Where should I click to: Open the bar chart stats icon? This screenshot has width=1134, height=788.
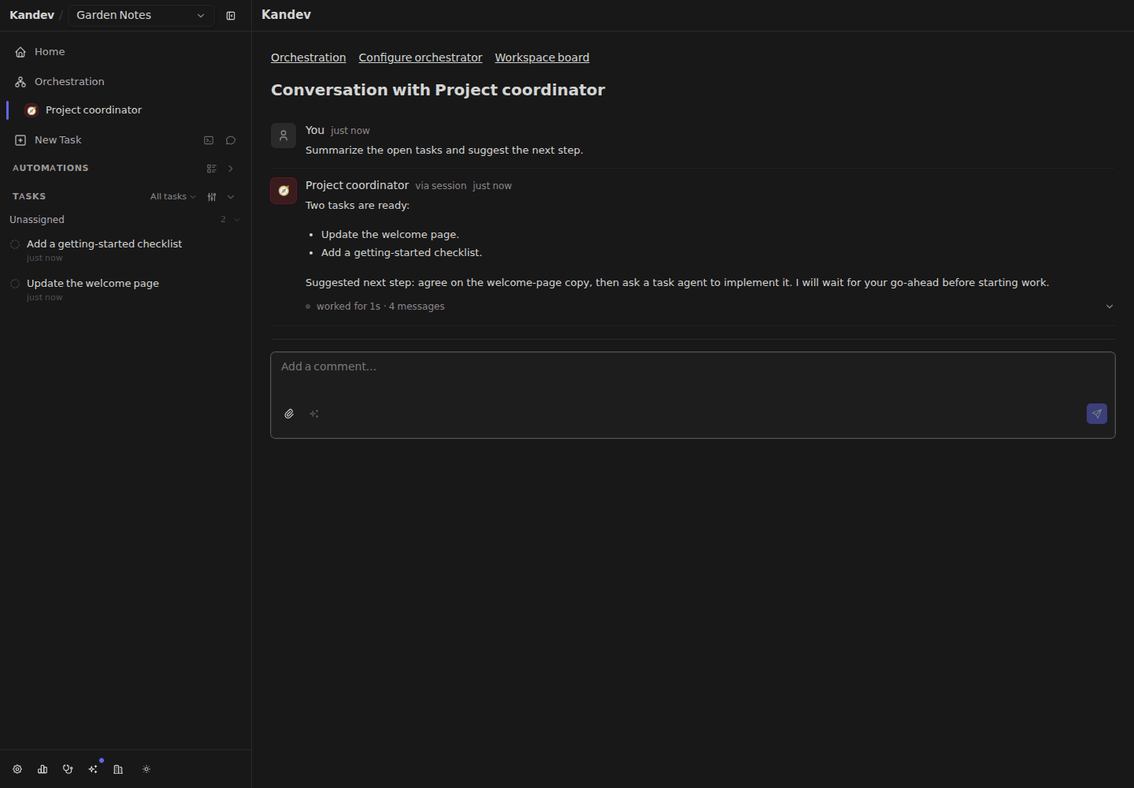(43, 769)
